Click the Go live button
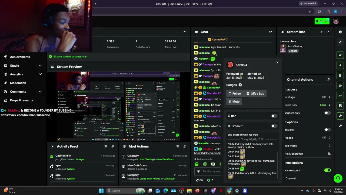The width and height of the screenshot is (346, 195). click(x=322, y=21)
